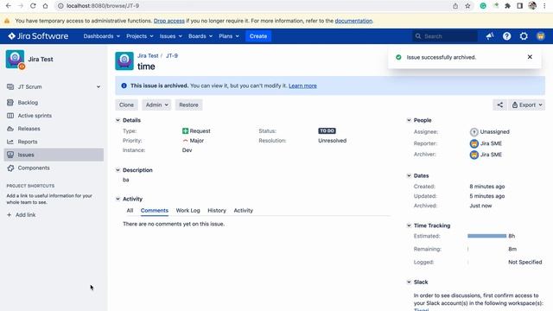Click the Drop access link
Image resolution: width=553 pixels, height=311 pixels.
coord(169,21)
